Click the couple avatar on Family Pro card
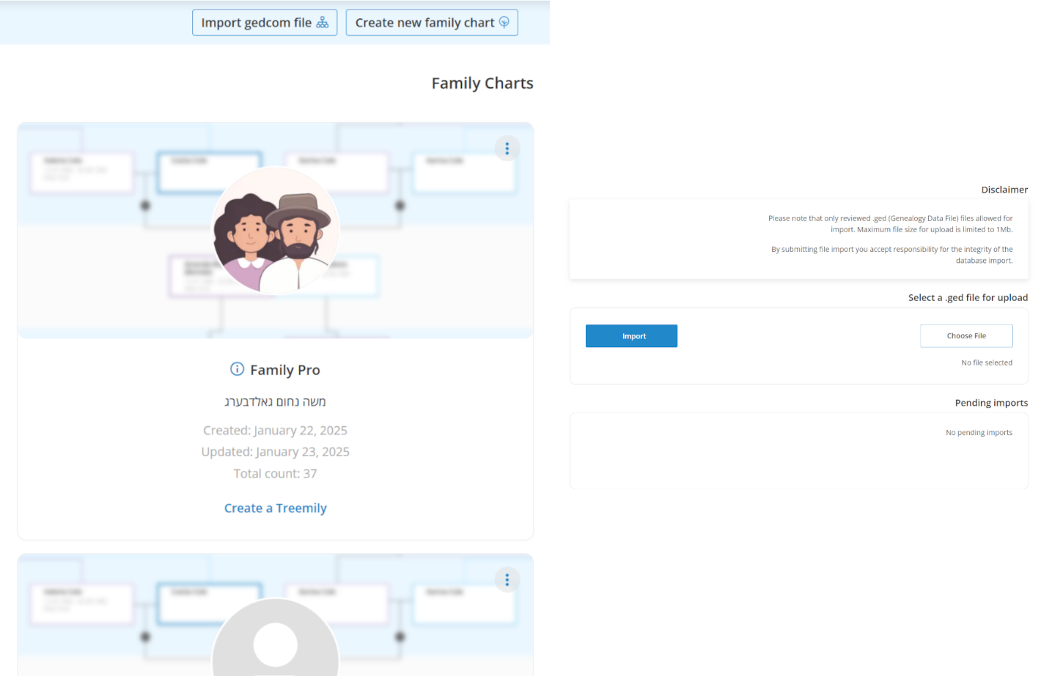The width and height of the screenshot is (1063, 676). tap(276, 231)
